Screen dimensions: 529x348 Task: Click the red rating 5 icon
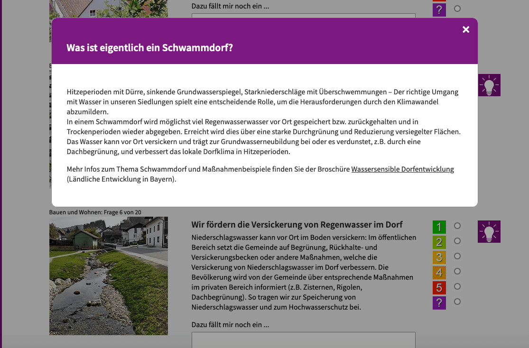point(439,288)
